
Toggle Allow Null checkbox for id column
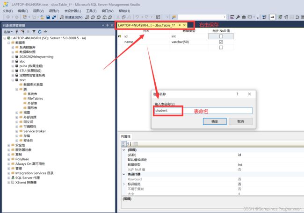click(221, 36)
